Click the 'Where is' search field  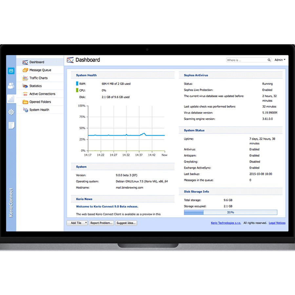pyautogui.click(x=246, y=60)
